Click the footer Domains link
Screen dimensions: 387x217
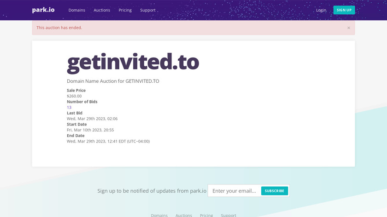pyautogui.click(x=159, y=215)
